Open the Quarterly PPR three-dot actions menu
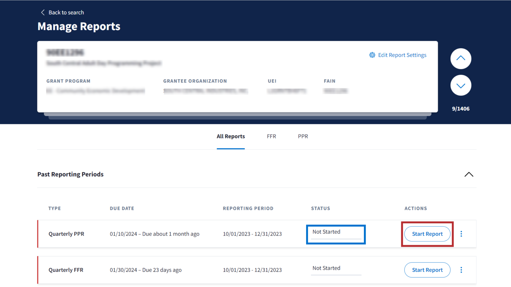This screenshot has height=287, width=511. [x=461, y=234]
